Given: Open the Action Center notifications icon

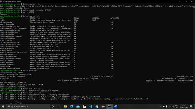Looking at the screenshot, I should (x=191, y=106).
